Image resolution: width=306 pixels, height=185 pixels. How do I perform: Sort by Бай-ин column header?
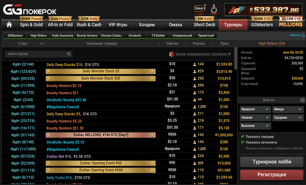coord(172,44)
